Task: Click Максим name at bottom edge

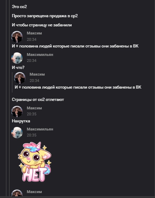Action: tap(34, 192)
